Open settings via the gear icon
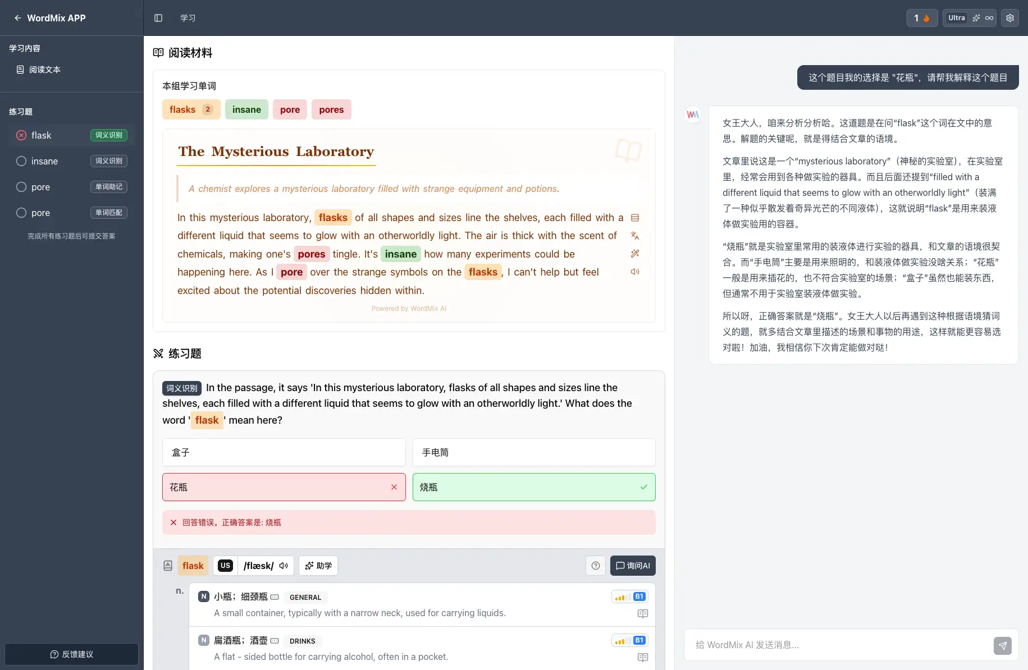The image size is (1028, 670). click(x=1009, y=18)
